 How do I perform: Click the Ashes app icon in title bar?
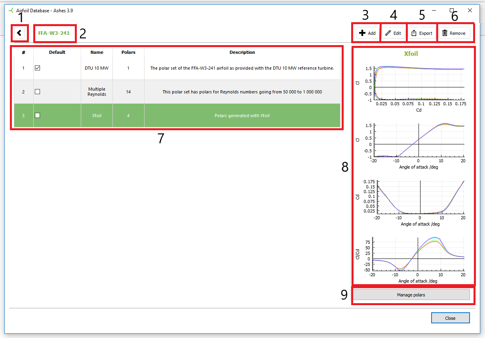coord(11,10)
